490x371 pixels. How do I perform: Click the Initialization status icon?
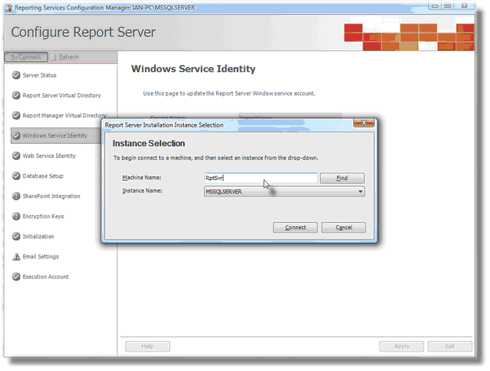tap(16, 236)
